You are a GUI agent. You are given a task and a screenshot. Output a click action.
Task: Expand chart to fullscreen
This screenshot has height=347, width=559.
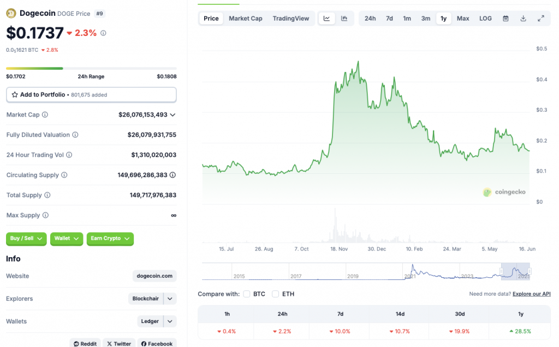point(540,19)
